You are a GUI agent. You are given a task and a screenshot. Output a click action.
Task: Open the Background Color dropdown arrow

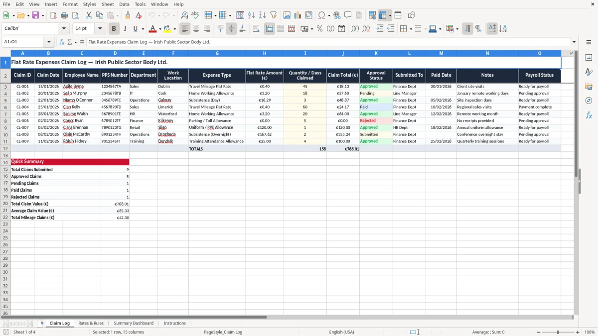pos(175,29)
